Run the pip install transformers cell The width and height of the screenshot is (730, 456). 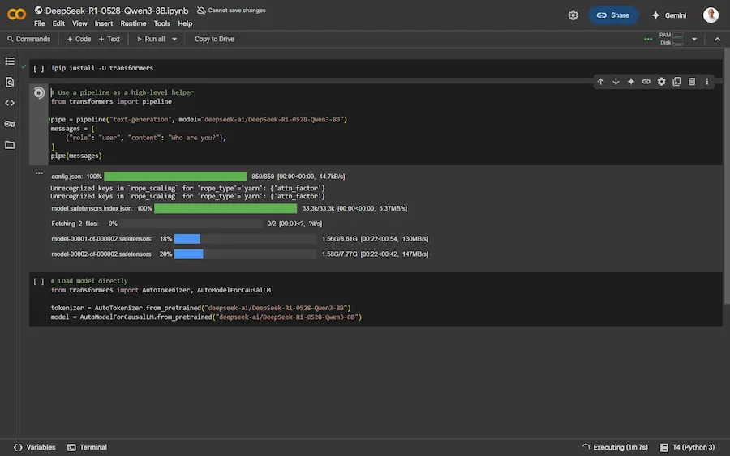pyautogui.click(x=39, y=68)
